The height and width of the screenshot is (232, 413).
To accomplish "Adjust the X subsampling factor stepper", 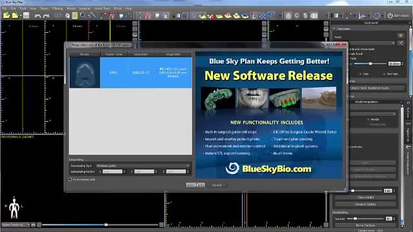I will [x=125, y=171].
